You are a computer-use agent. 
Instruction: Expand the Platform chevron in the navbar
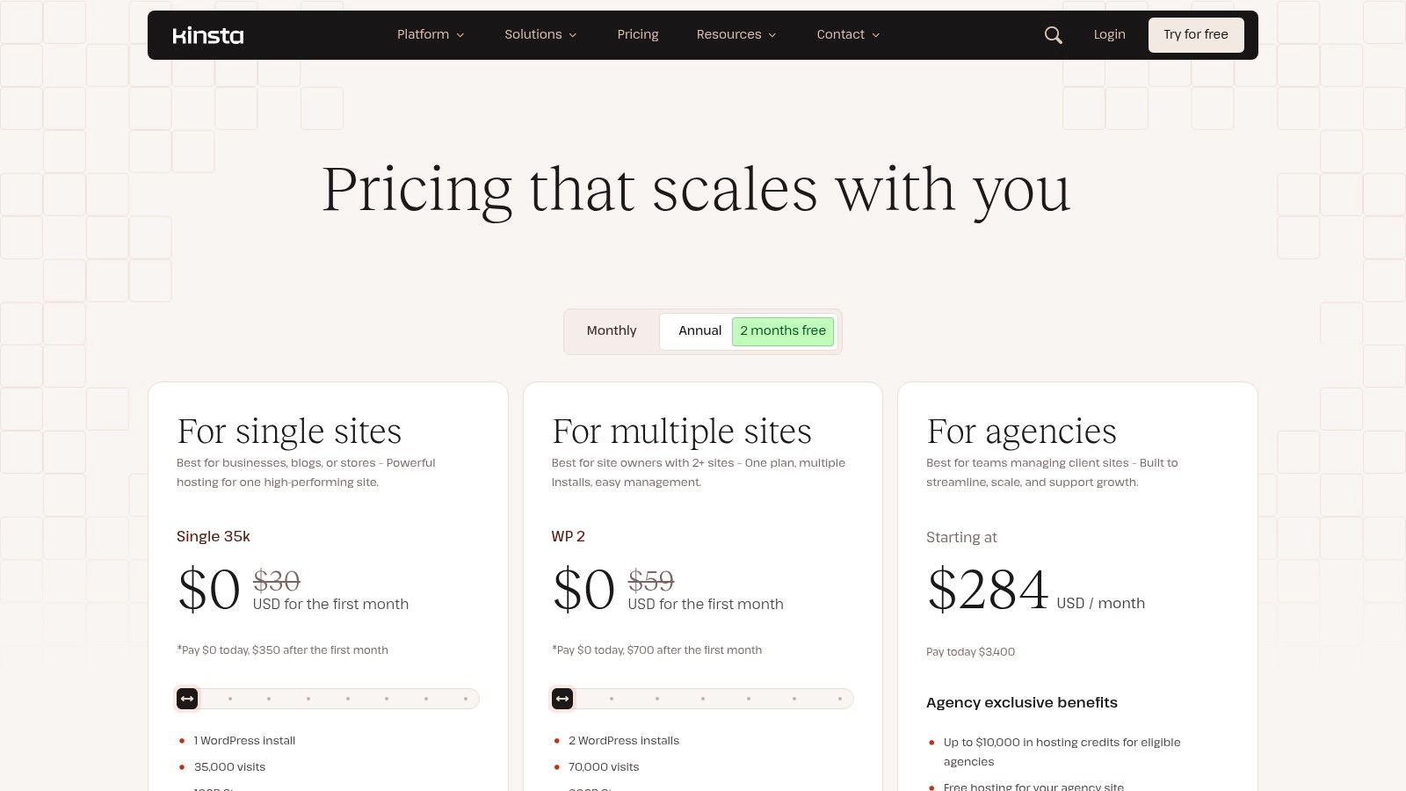click(x=460, y=35)
